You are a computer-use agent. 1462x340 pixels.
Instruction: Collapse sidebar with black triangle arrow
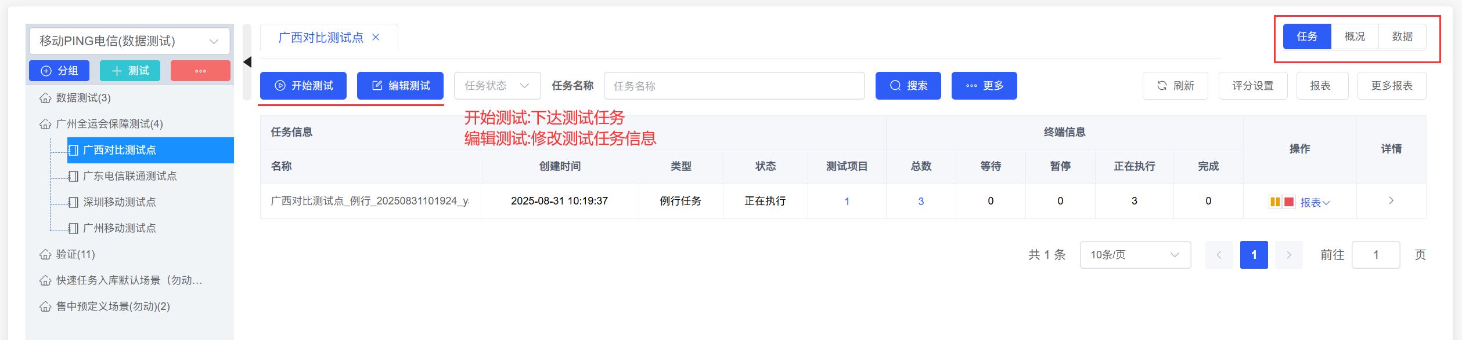247,62
